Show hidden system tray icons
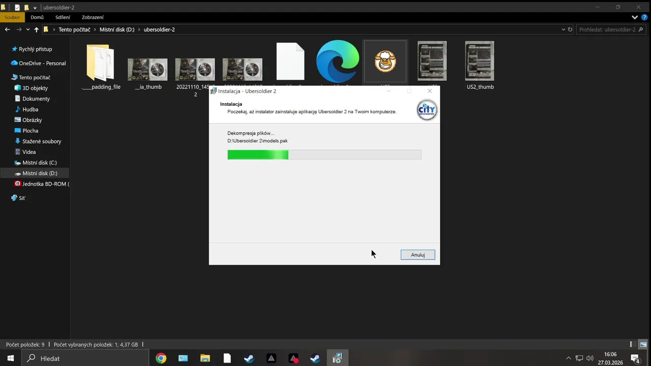This screenshot has height=366, width=651. click(569, 358)
